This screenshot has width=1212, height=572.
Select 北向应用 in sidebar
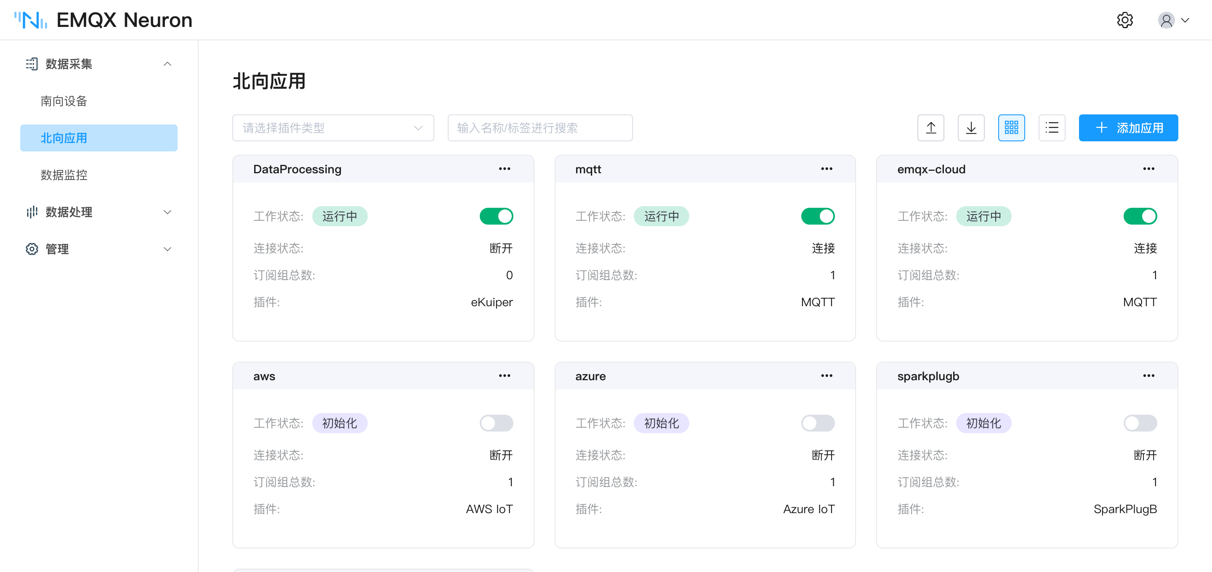(x=99, y=138)
